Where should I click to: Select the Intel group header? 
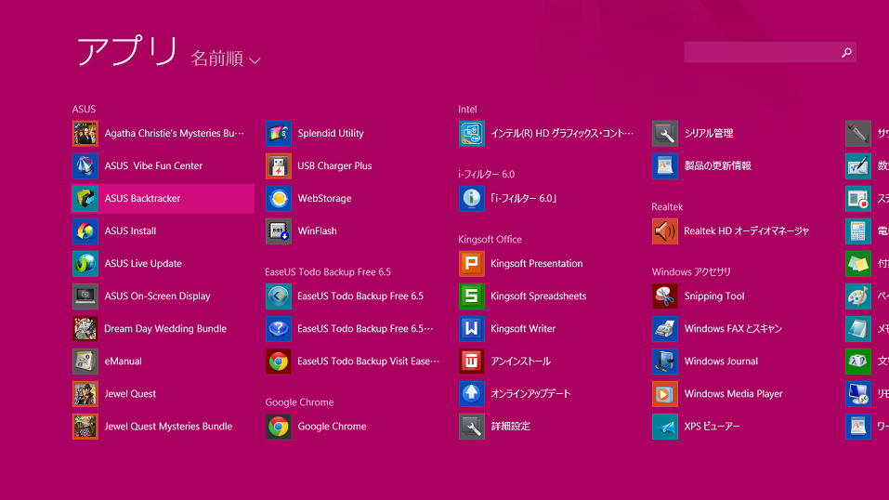(468, 109)
